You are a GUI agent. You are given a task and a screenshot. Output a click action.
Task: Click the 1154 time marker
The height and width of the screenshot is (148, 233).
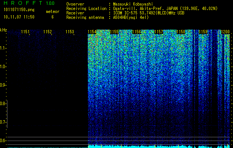pyautogui.click(x=92, y=32)
